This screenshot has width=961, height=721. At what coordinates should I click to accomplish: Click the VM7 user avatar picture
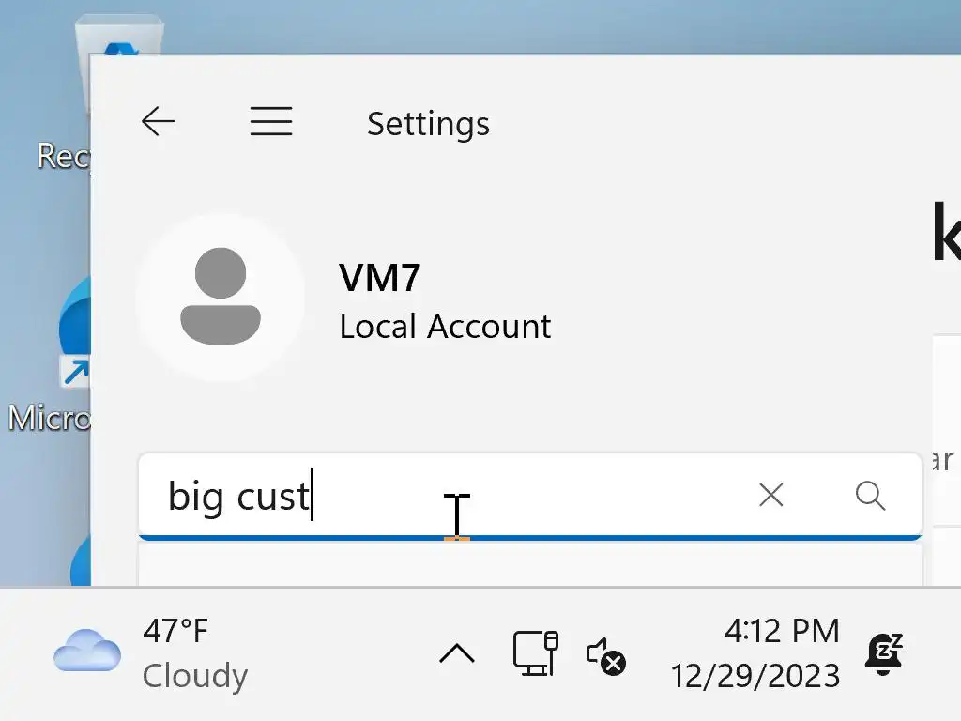click(x=220, y=298)
